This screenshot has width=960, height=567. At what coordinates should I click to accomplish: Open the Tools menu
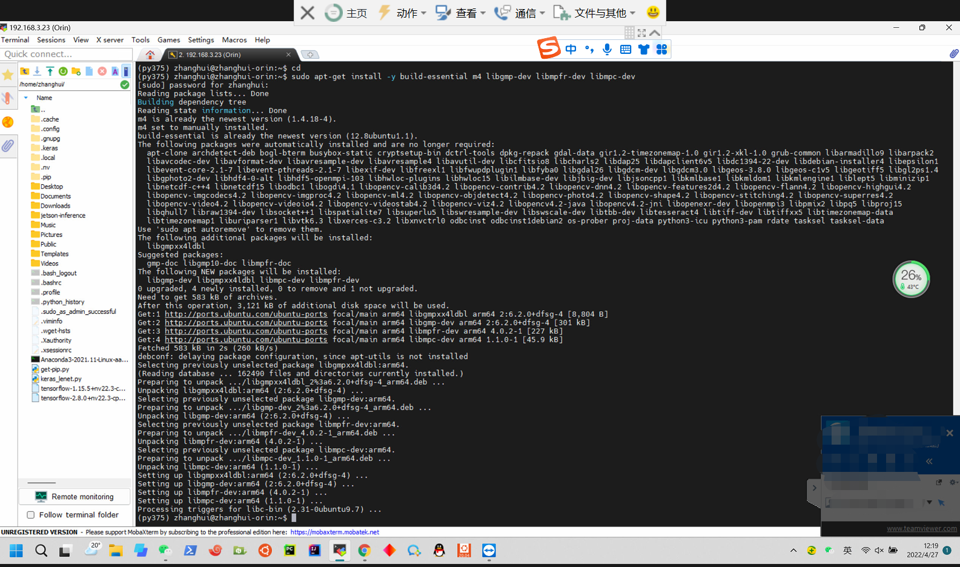tap(141, 40)
